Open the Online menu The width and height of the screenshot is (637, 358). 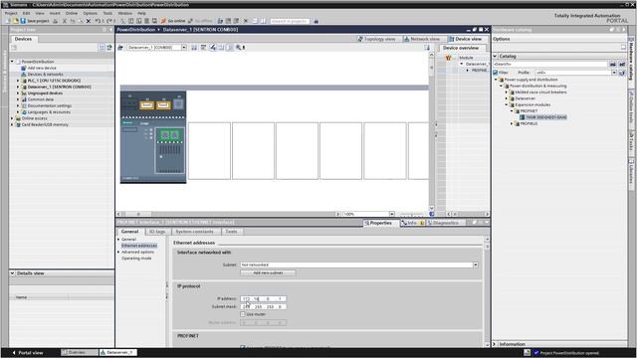click(72, 13)
